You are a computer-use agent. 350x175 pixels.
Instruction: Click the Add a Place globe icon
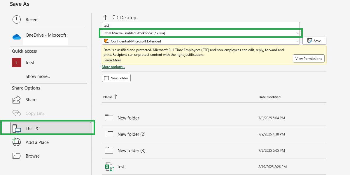tap(17, 142)
